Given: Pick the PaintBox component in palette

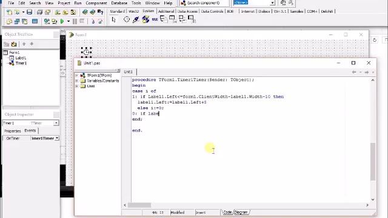Looking at the screenshot, I should pos(136,19).
